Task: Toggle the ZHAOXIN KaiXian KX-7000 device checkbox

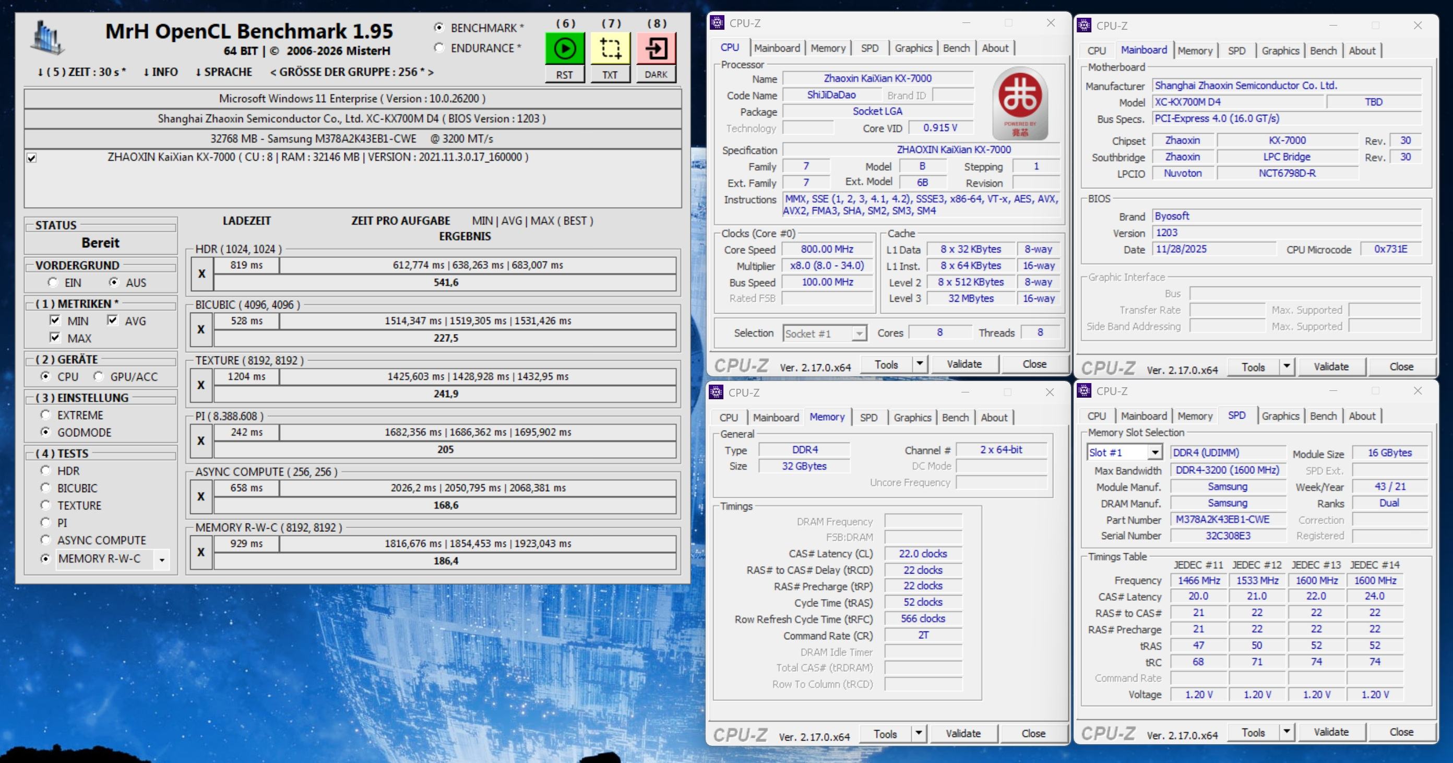Action: point(32,158)
